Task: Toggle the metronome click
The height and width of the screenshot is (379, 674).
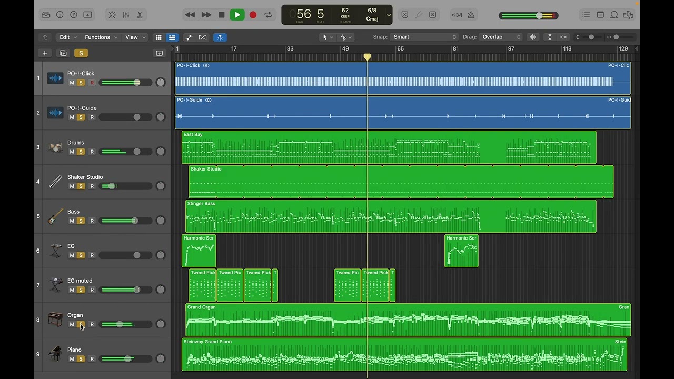Action: tap(471, 15)
